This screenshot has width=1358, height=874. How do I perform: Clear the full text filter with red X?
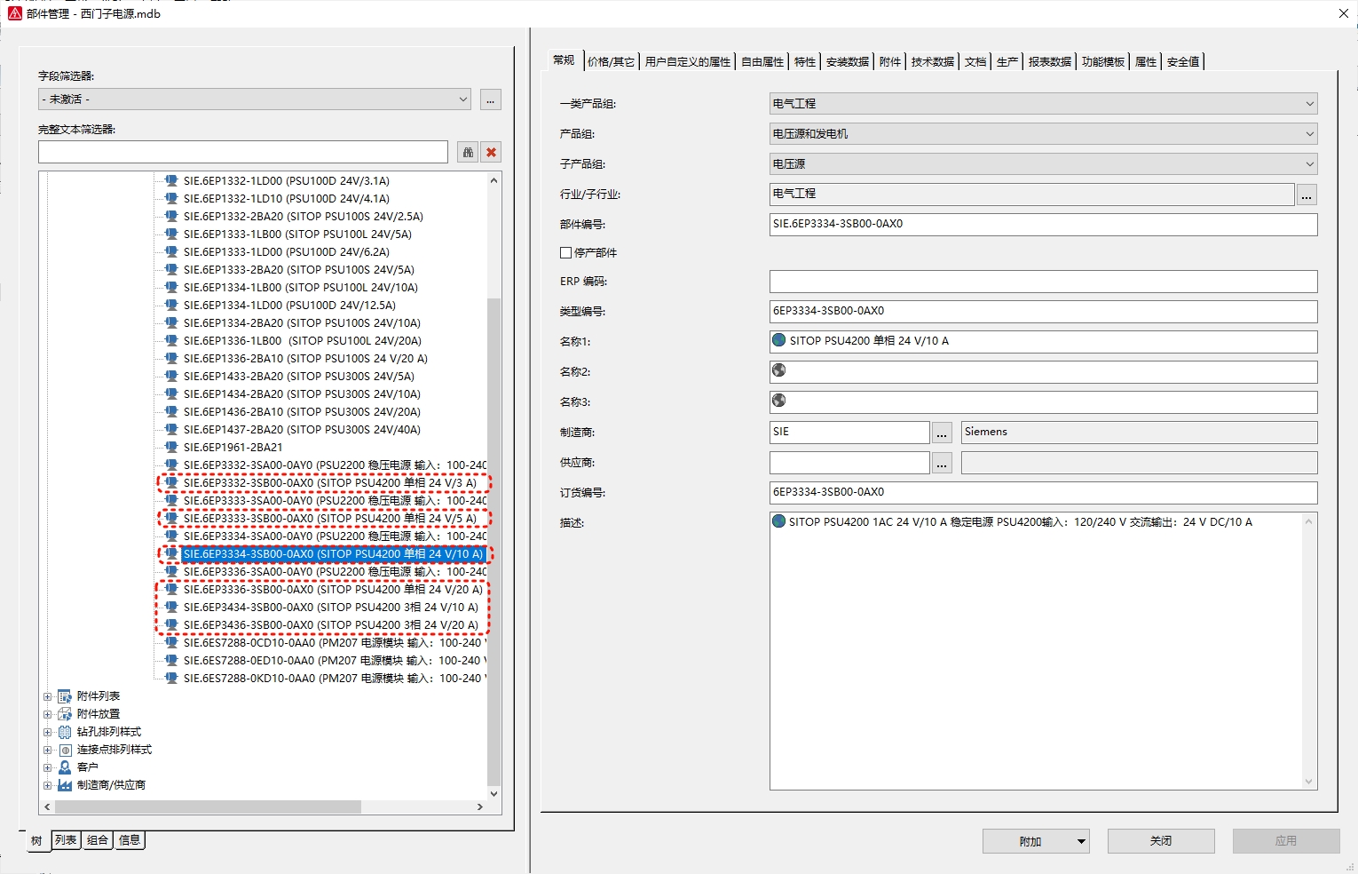(x=491, y=152)
